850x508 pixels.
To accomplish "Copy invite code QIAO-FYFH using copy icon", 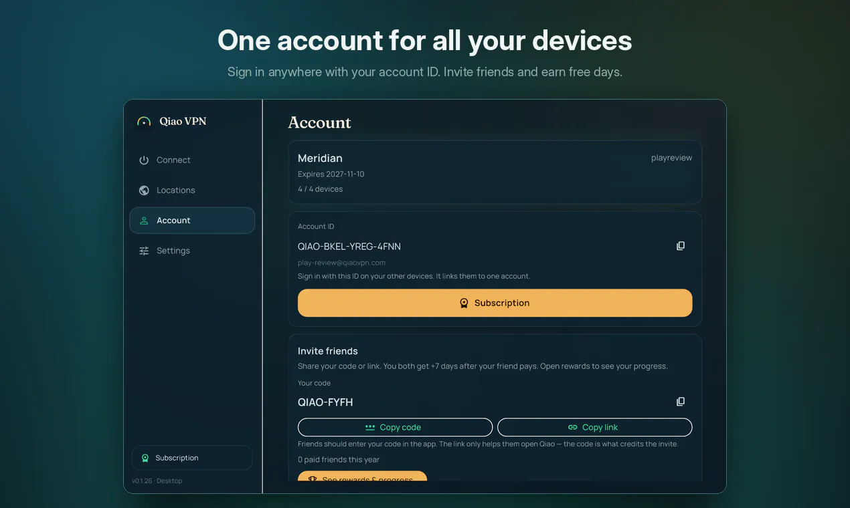I will (x=681, y=402).
